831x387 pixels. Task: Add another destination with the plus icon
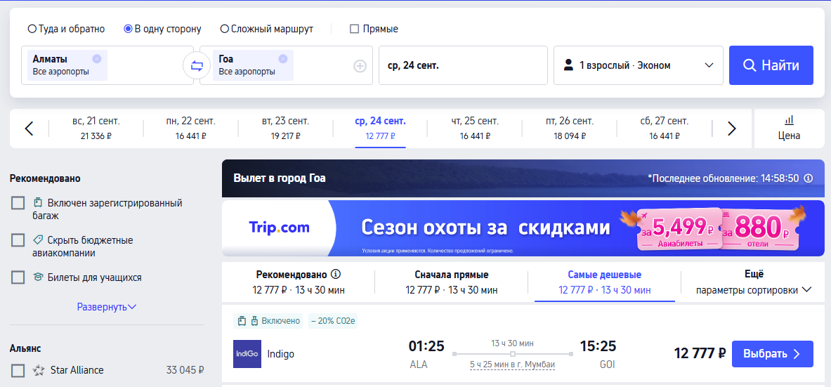pyautogui.click(x=360, y=66)
